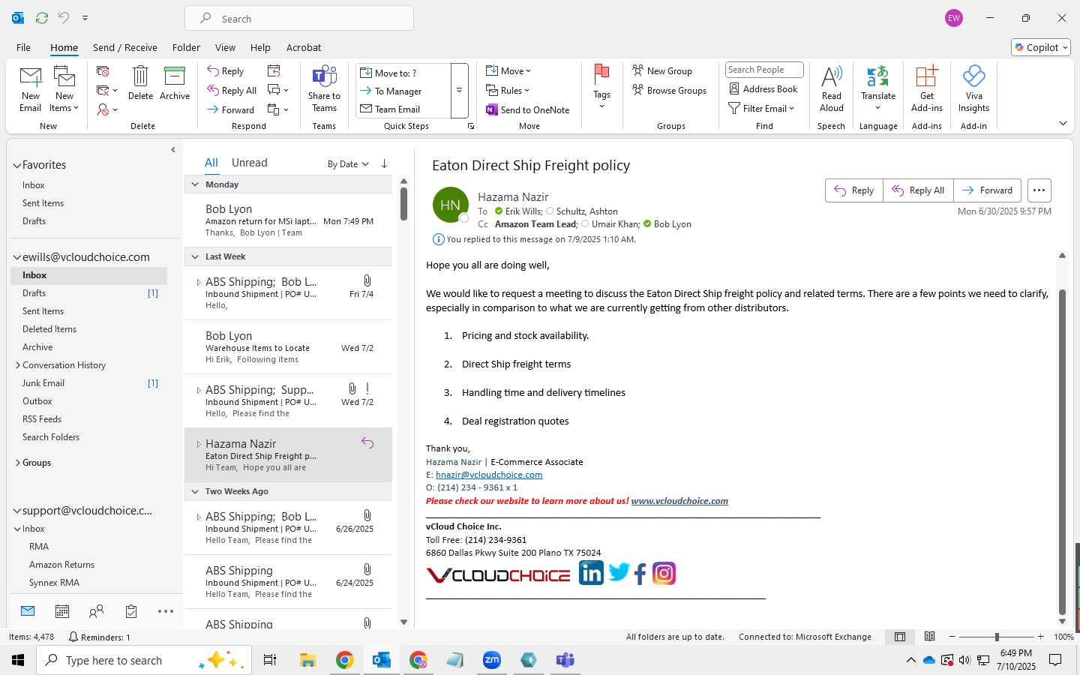Open the www.vcloudchoice.com link
1080x675 pixels.
click(679, 501)
